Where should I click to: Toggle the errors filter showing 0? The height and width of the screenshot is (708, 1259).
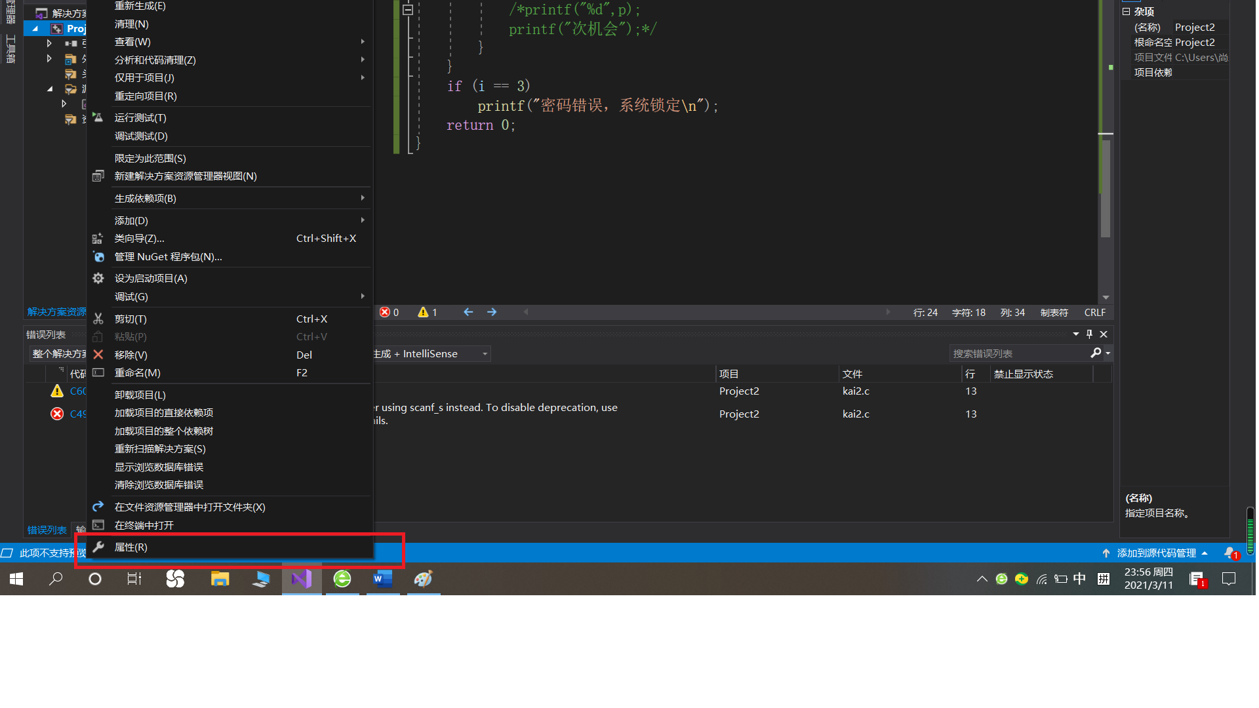(x=390, y=312)
